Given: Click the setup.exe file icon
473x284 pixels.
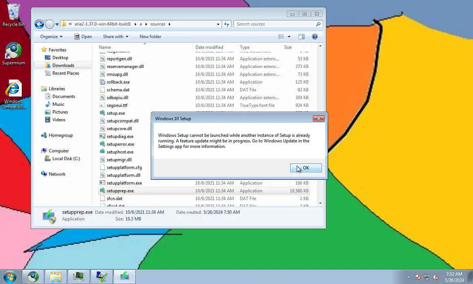Looking at the screenshot, I should [x=103, y=113].
